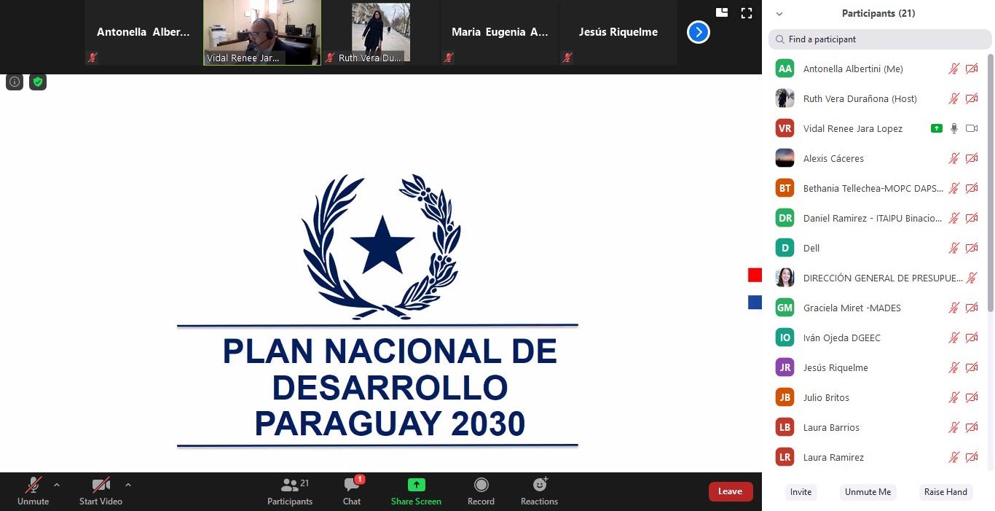
Task: Select DIRECCIÓN GENERAL DE PRESUPUE... participant name
Action: 883,278
